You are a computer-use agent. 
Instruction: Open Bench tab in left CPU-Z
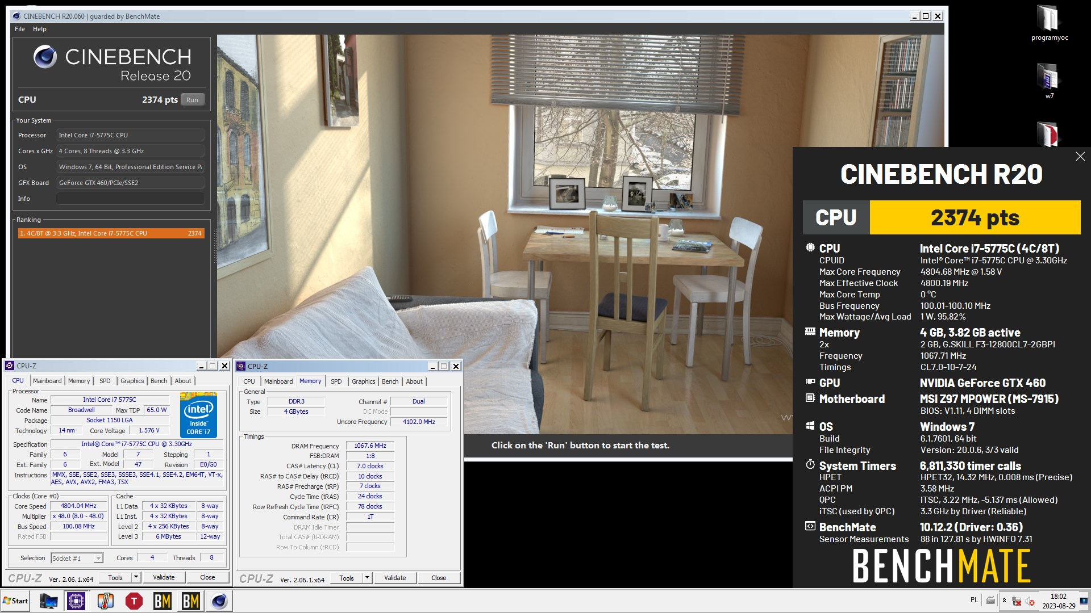[159, 381]
